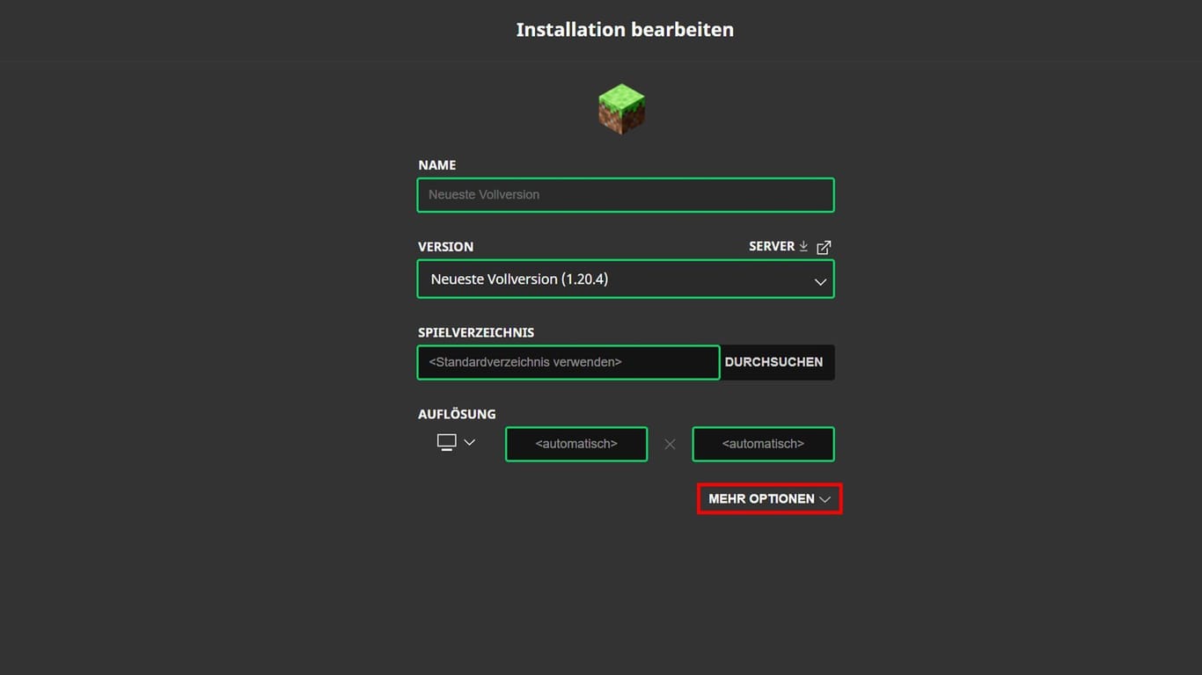Click the NAME label text

point(437,165)
